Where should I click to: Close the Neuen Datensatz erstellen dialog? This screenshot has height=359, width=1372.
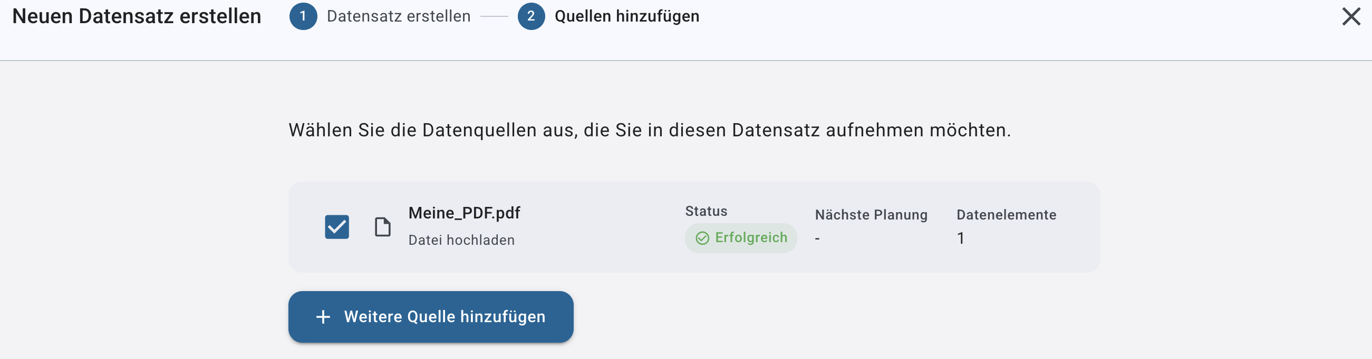1351,16
